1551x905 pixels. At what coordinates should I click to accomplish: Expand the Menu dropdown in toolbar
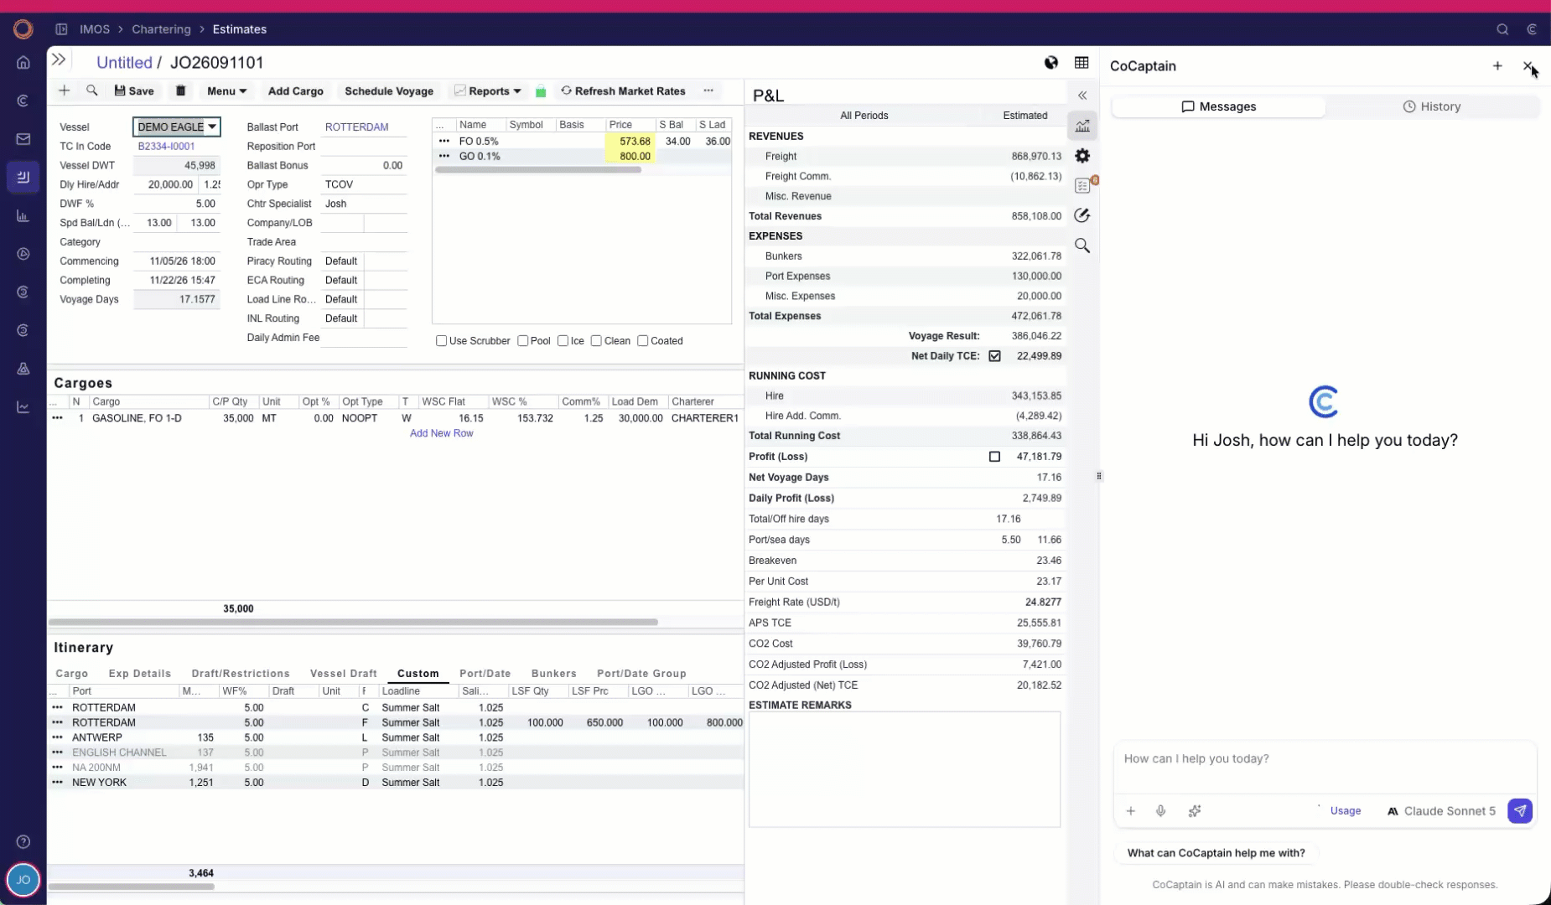[226, 90]
